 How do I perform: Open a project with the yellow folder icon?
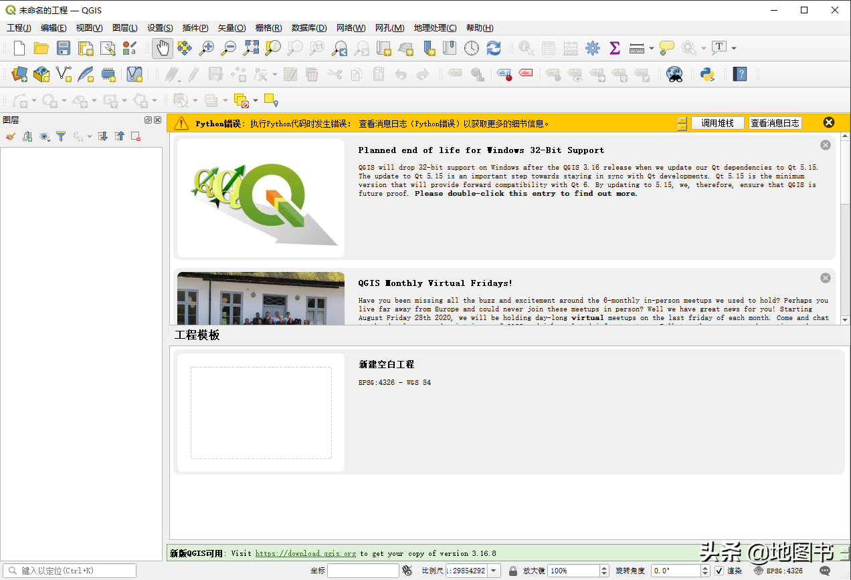(41, 48)
